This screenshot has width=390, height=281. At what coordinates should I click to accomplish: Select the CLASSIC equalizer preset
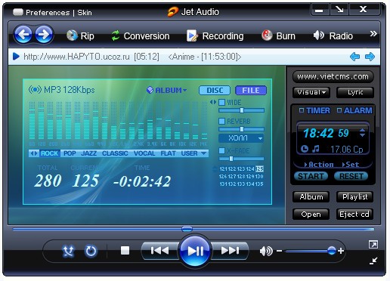[x=115, y=153]
